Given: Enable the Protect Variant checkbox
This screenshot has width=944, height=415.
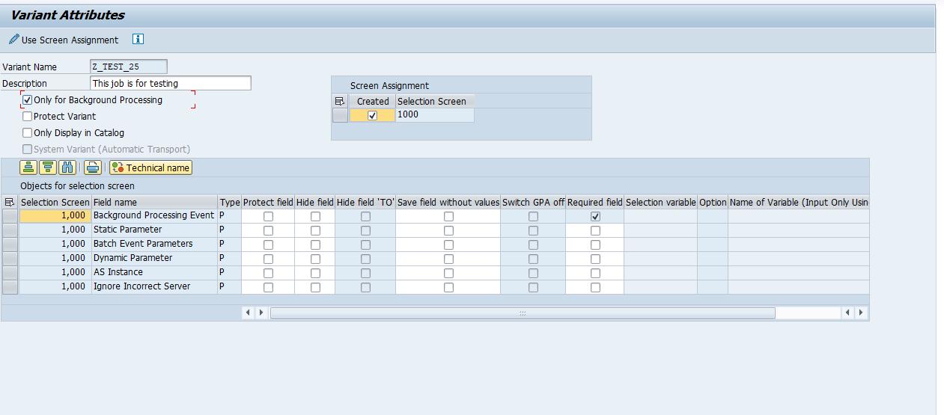Looking at the screenshot, I should click(28, 117).
